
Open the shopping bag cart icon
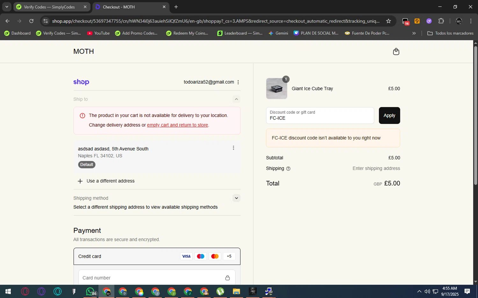(x=396, y=51)
